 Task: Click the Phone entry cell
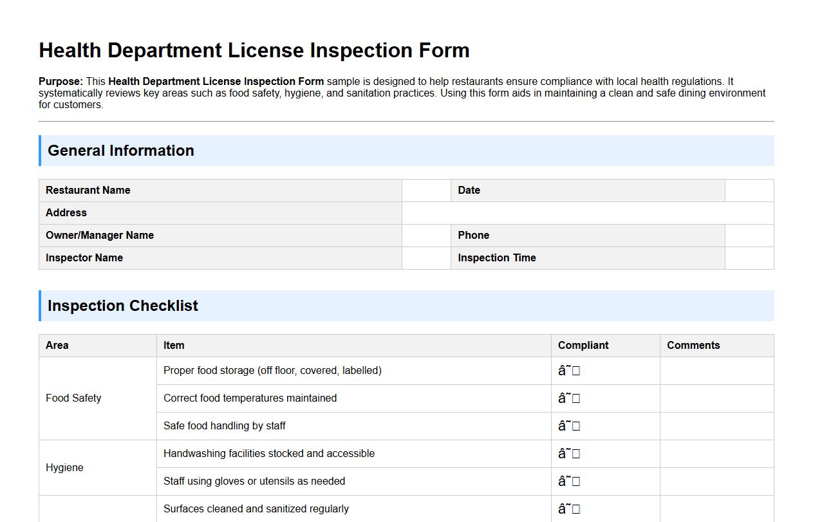(749, 235)
